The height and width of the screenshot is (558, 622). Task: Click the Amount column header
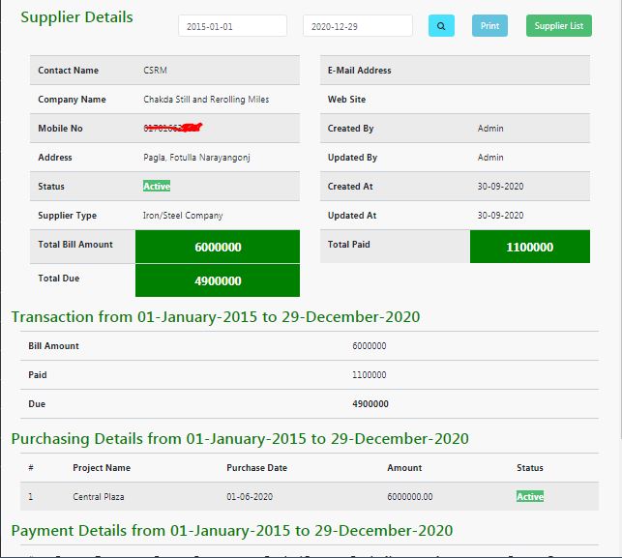[x=404, y=467]
